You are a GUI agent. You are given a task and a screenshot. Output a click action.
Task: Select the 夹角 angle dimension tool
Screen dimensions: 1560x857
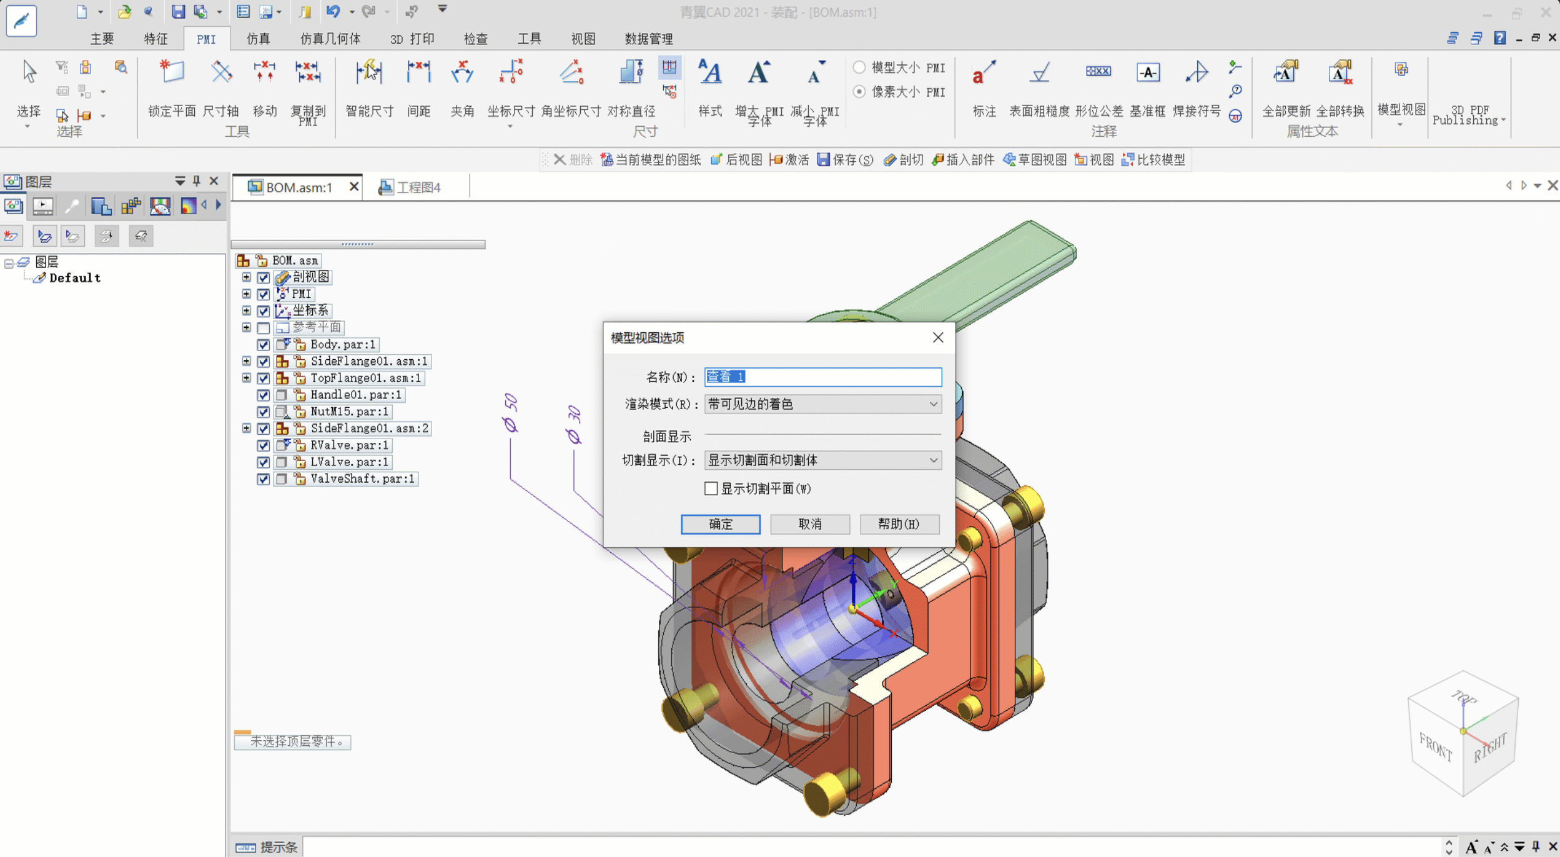click(462, 87)
